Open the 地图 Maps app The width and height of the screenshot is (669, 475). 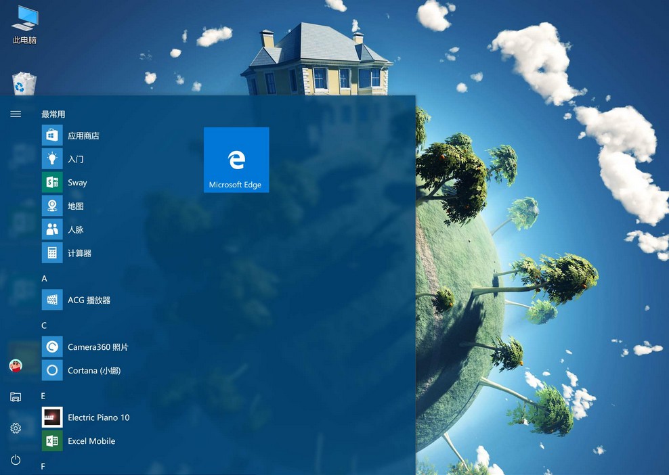52,206
